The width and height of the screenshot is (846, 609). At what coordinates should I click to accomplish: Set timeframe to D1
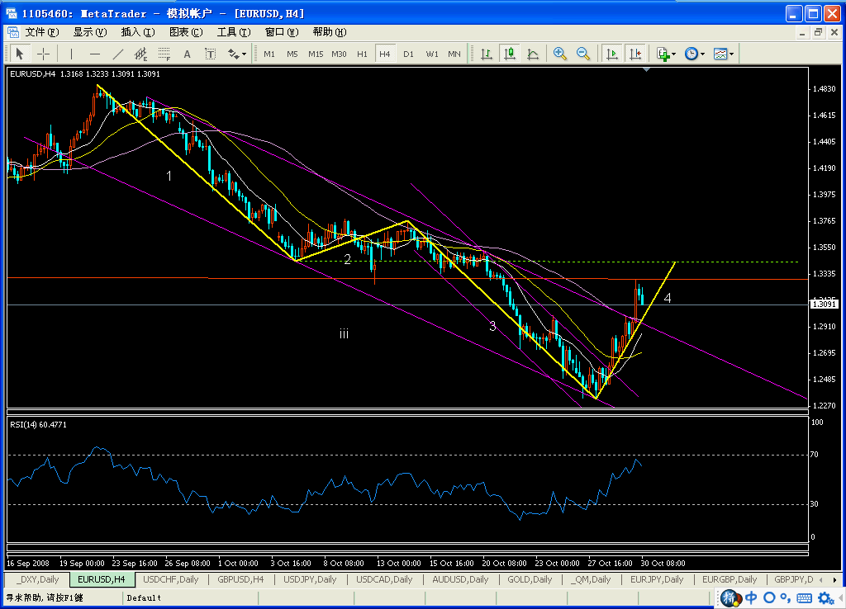click(408, 54)
